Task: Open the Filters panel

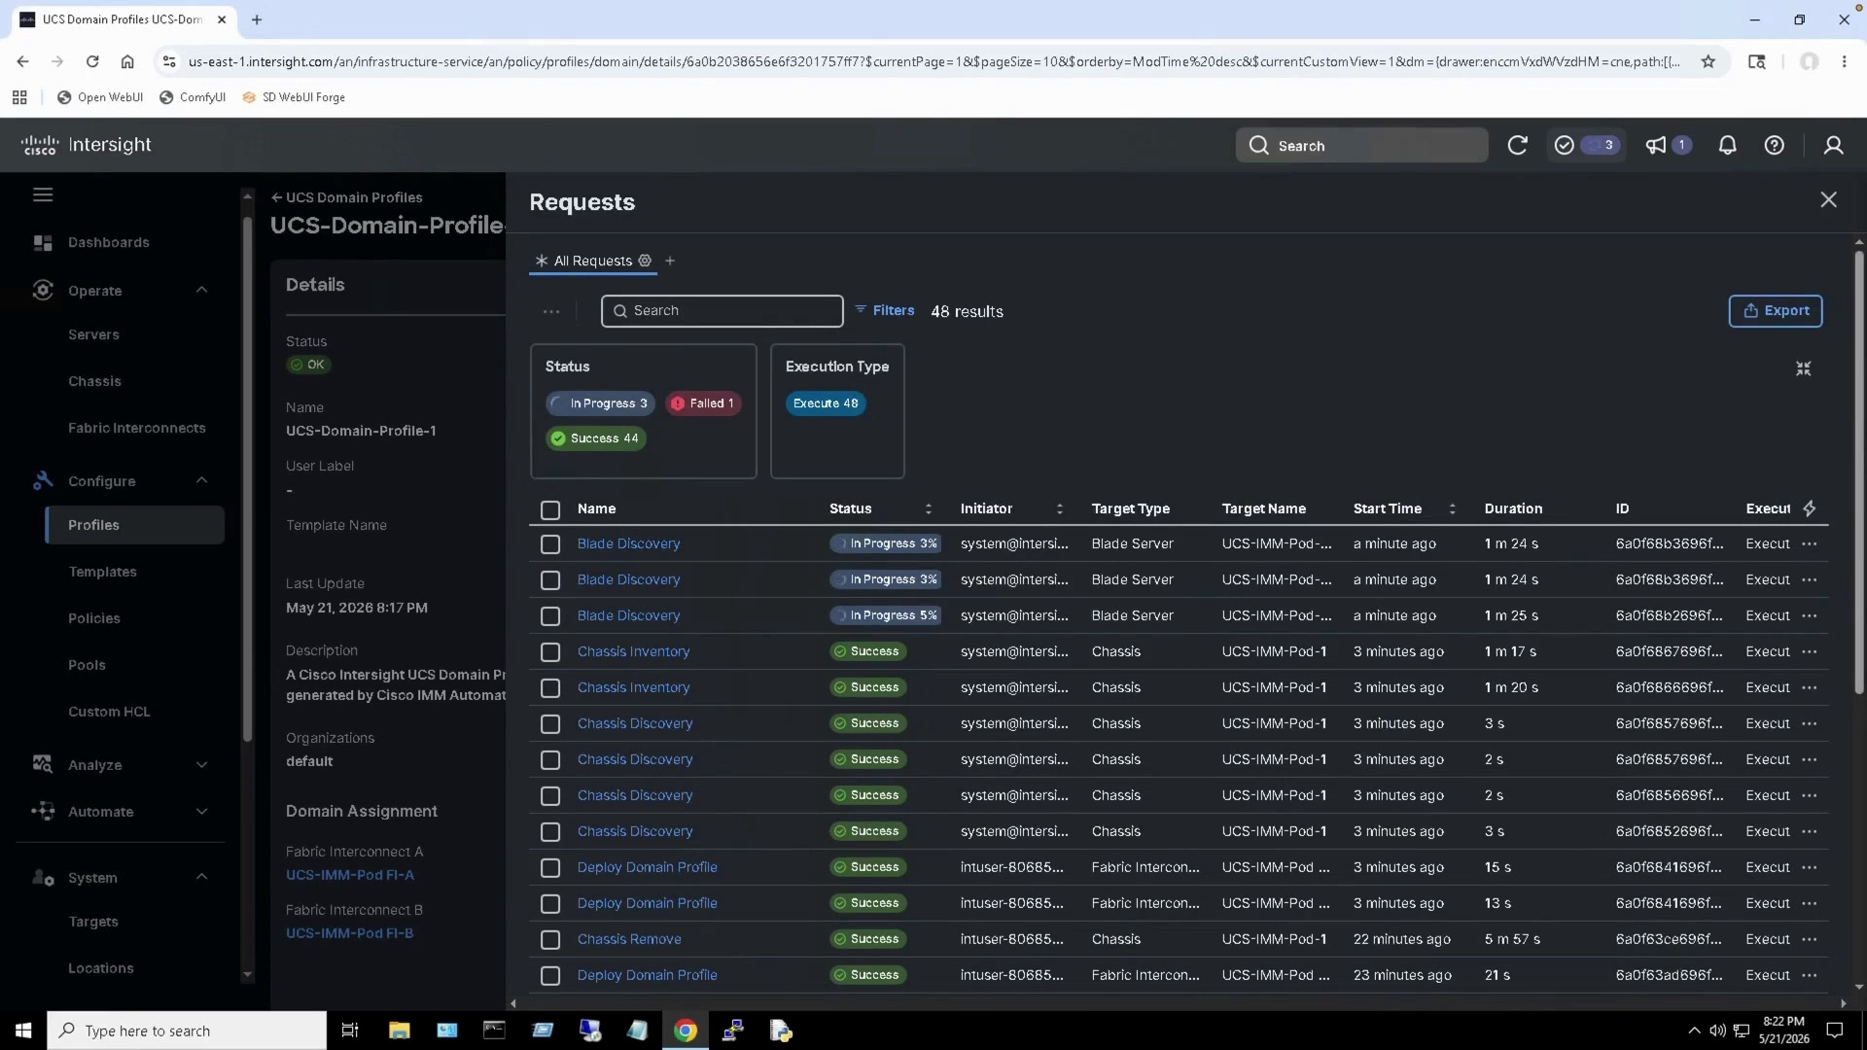Action: coord(885,310)
